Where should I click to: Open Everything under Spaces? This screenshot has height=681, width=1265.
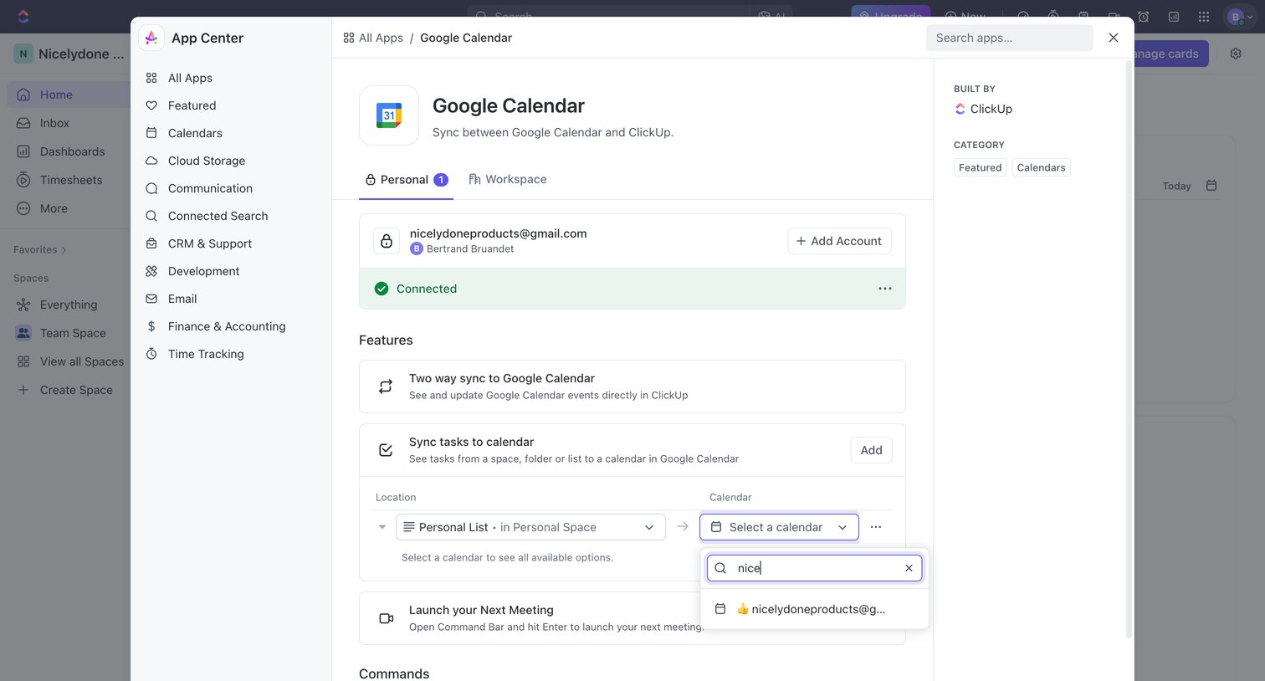69,305
